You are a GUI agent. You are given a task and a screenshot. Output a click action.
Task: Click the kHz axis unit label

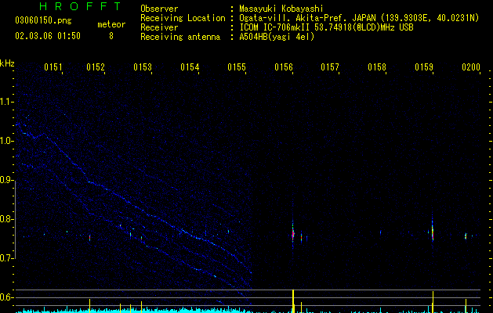pyautogui.click(x=7, y=63)
